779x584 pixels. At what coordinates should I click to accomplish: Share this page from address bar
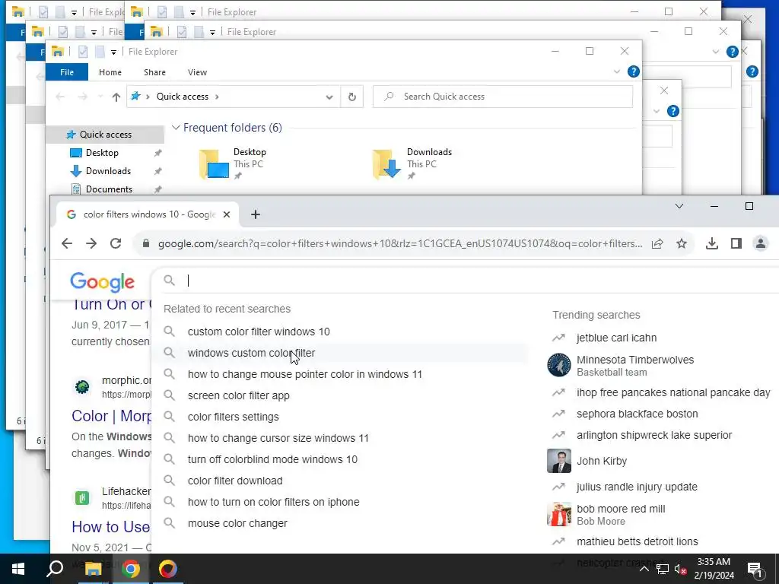pos(657,243)
